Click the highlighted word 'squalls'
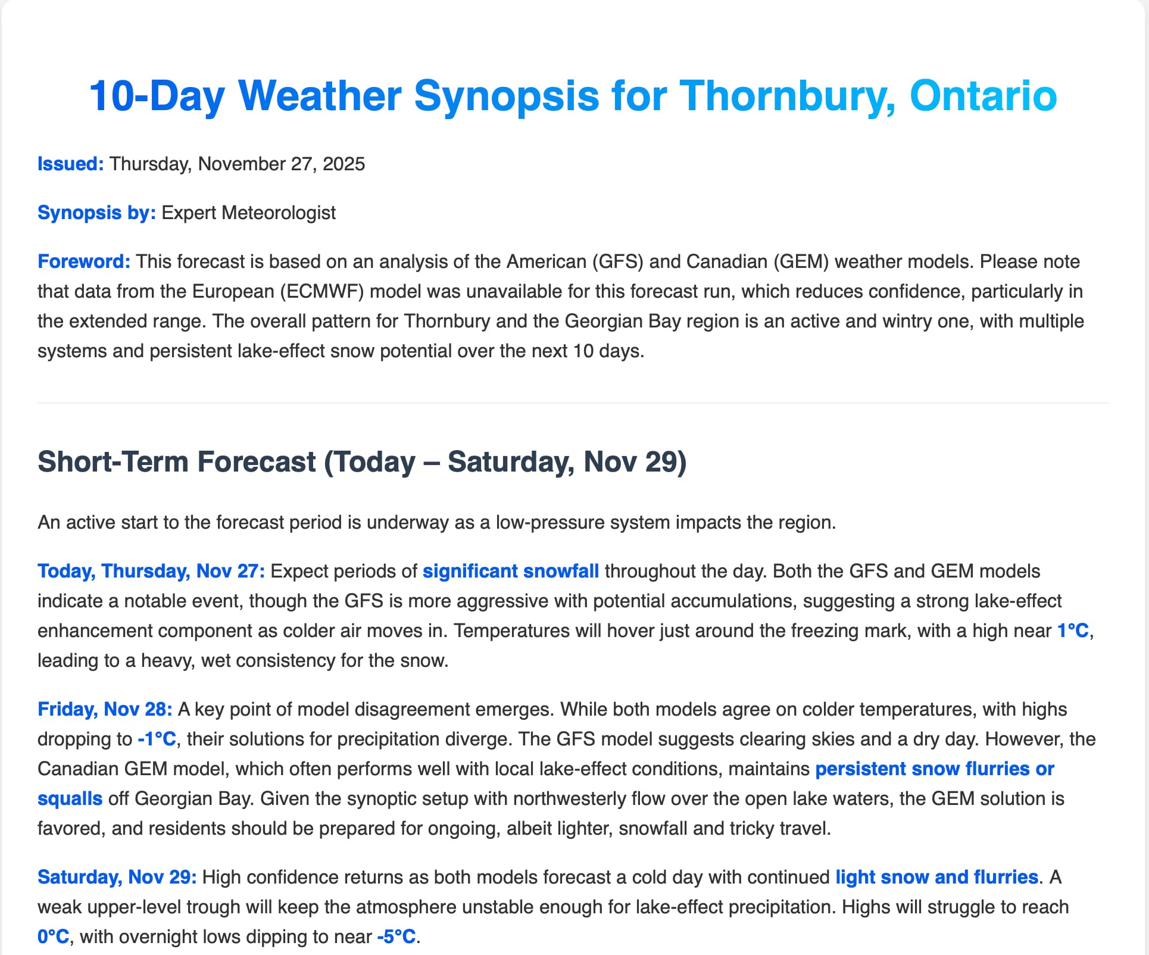The height and width of the screenshot is (955, 1149). (70, 798)
